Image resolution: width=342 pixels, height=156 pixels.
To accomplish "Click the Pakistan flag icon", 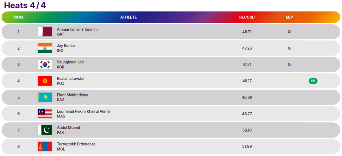I will coord(45,130).
